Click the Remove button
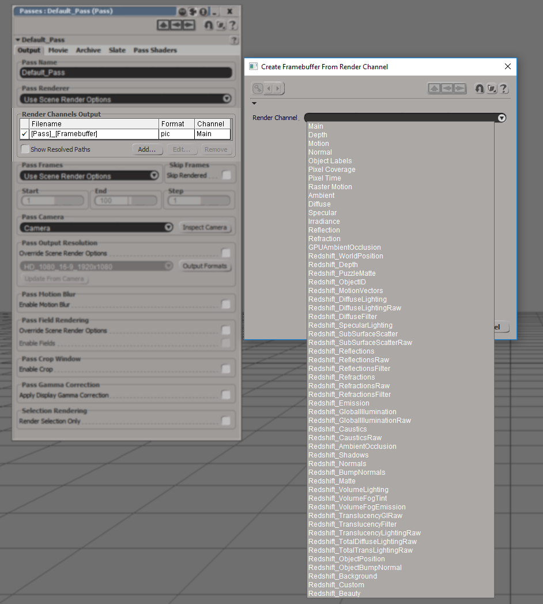543x604 pixels. coord(216,149)
